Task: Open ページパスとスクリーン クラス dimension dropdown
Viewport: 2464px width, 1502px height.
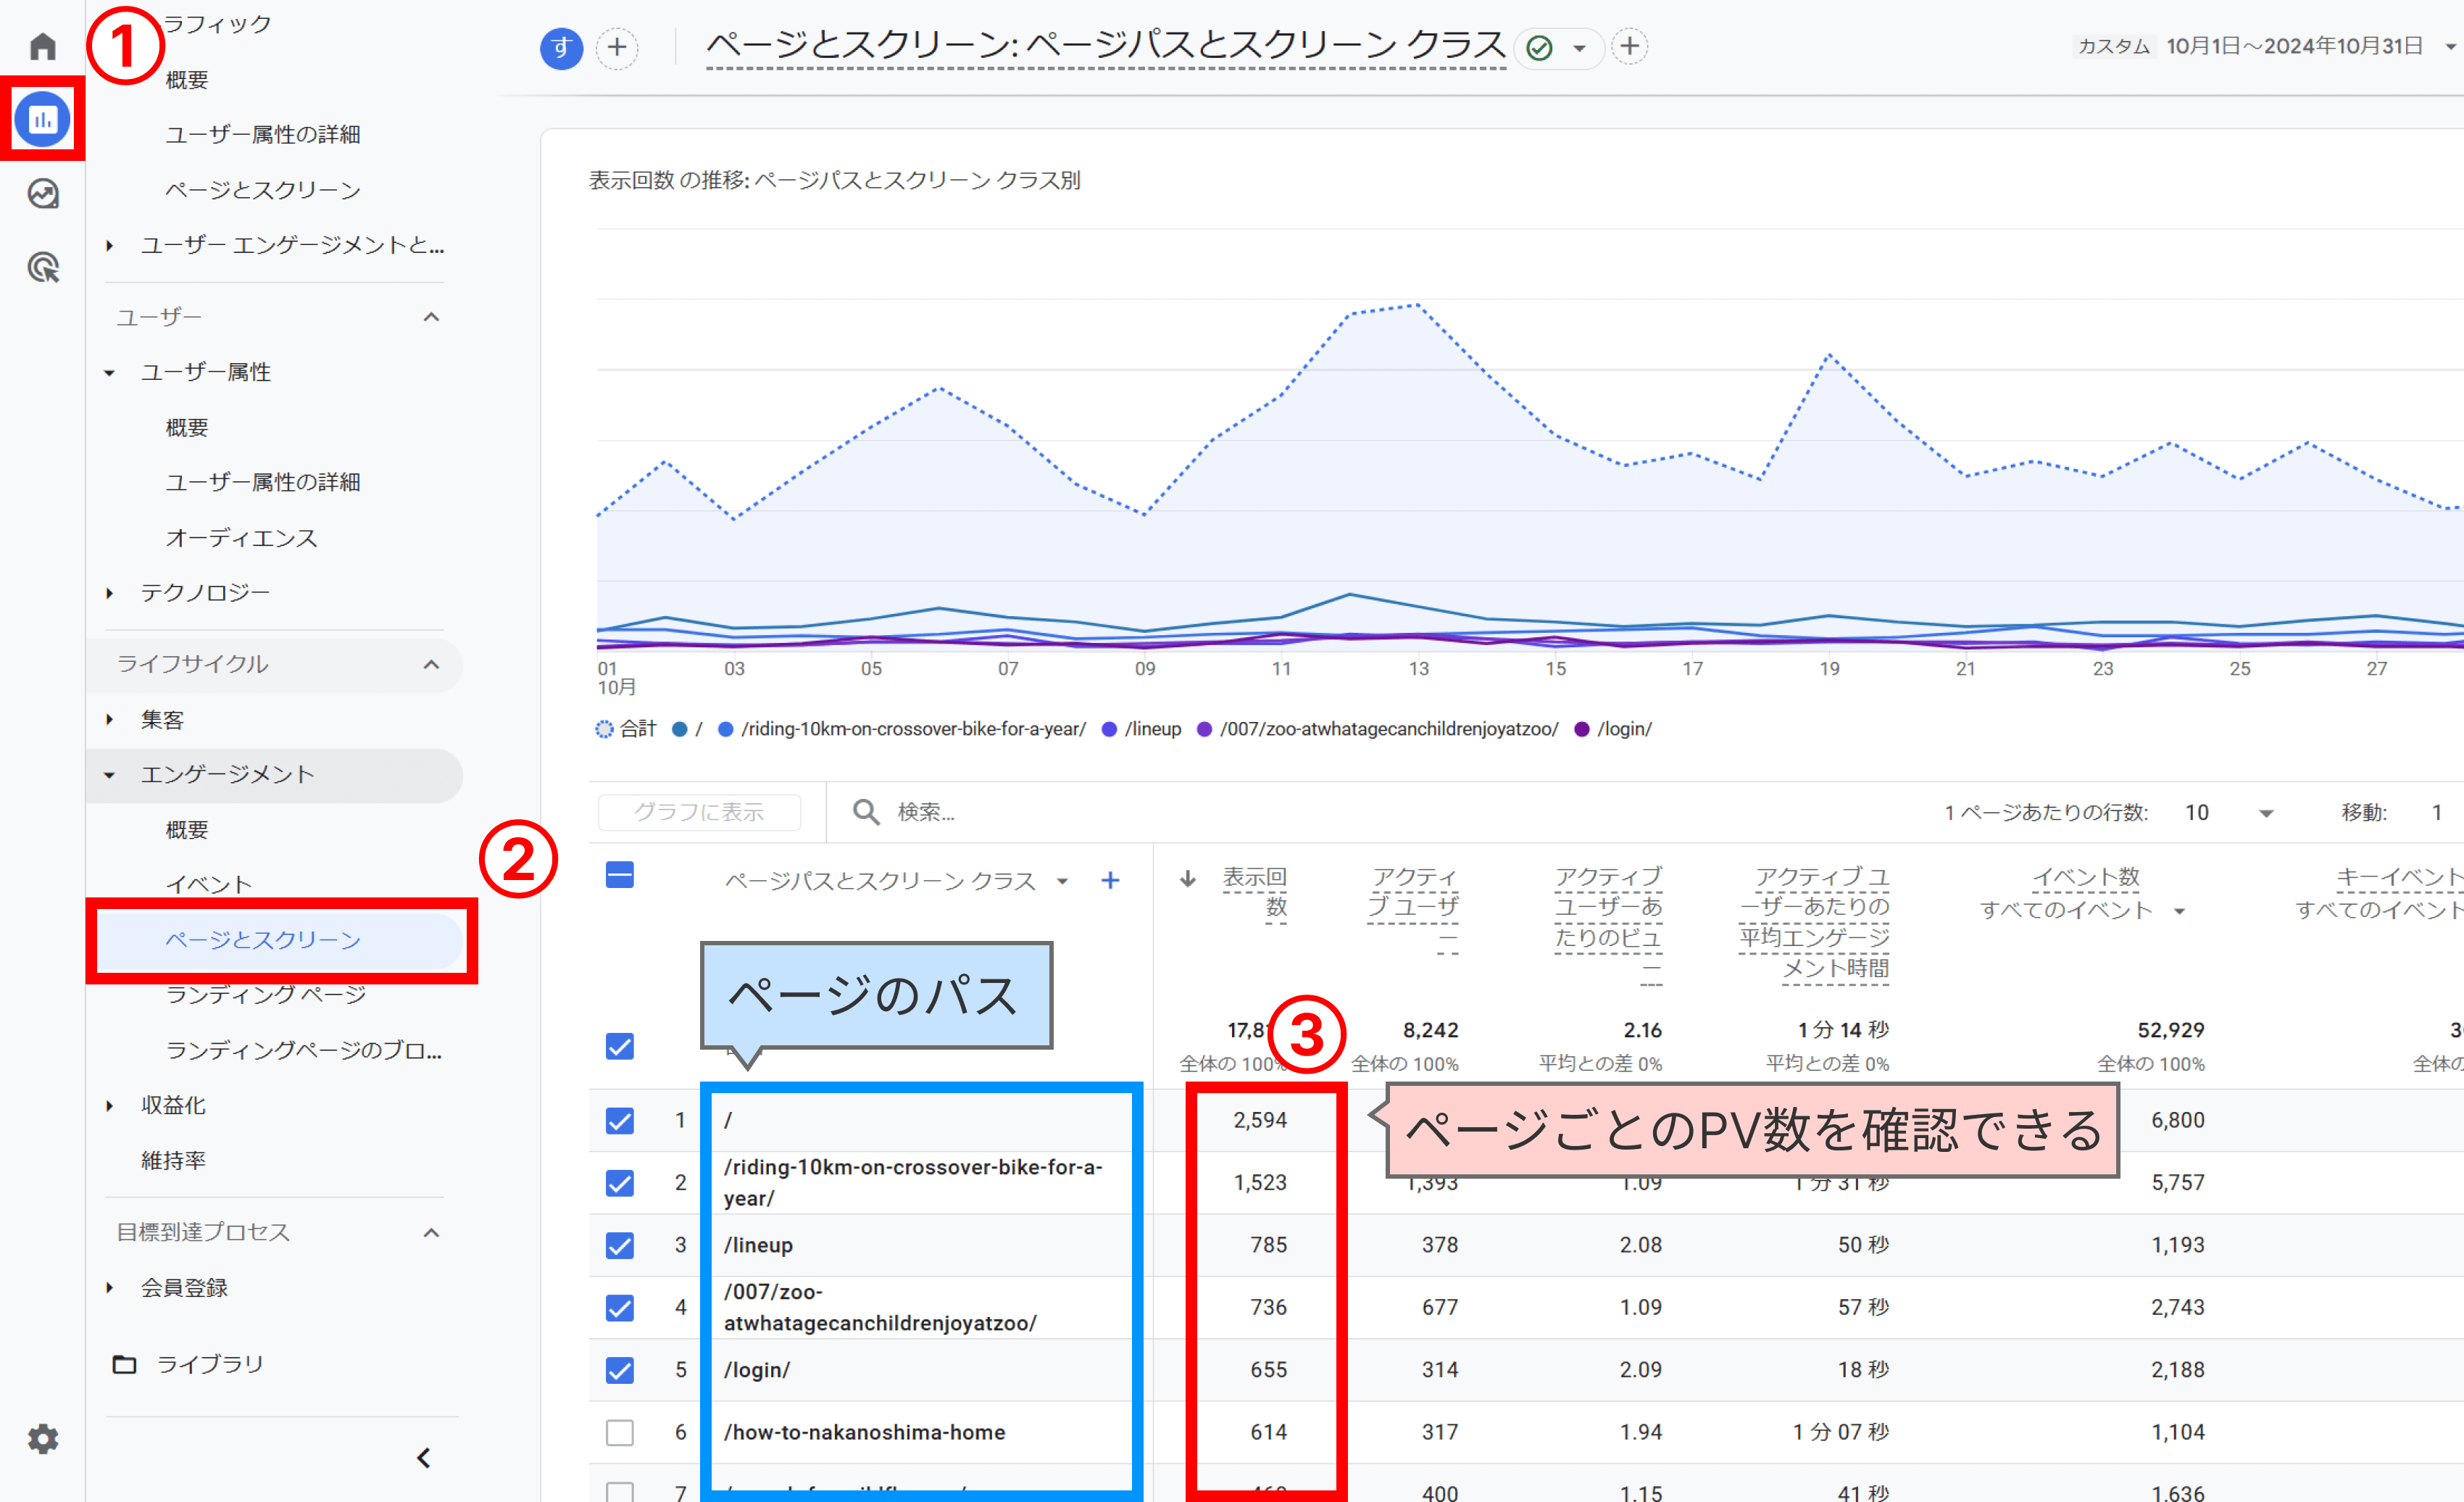Action: pos(1062,881)
